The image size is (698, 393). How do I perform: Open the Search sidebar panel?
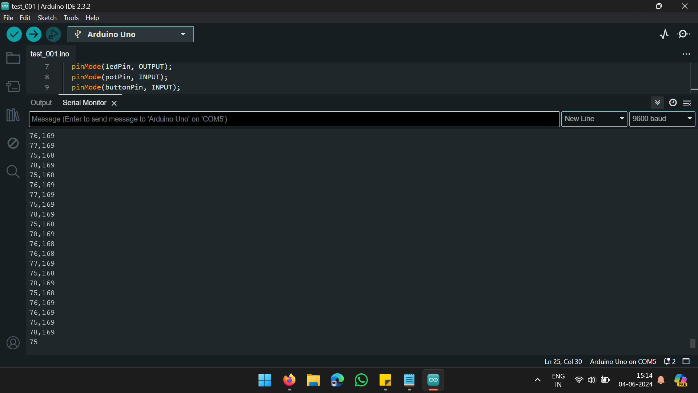(13, 171)
